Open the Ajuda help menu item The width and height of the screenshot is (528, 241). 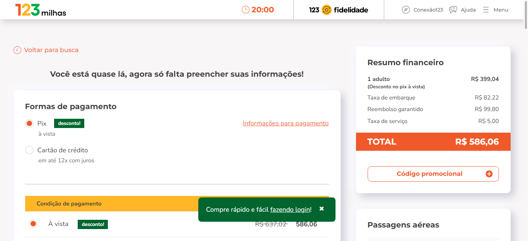462,10
